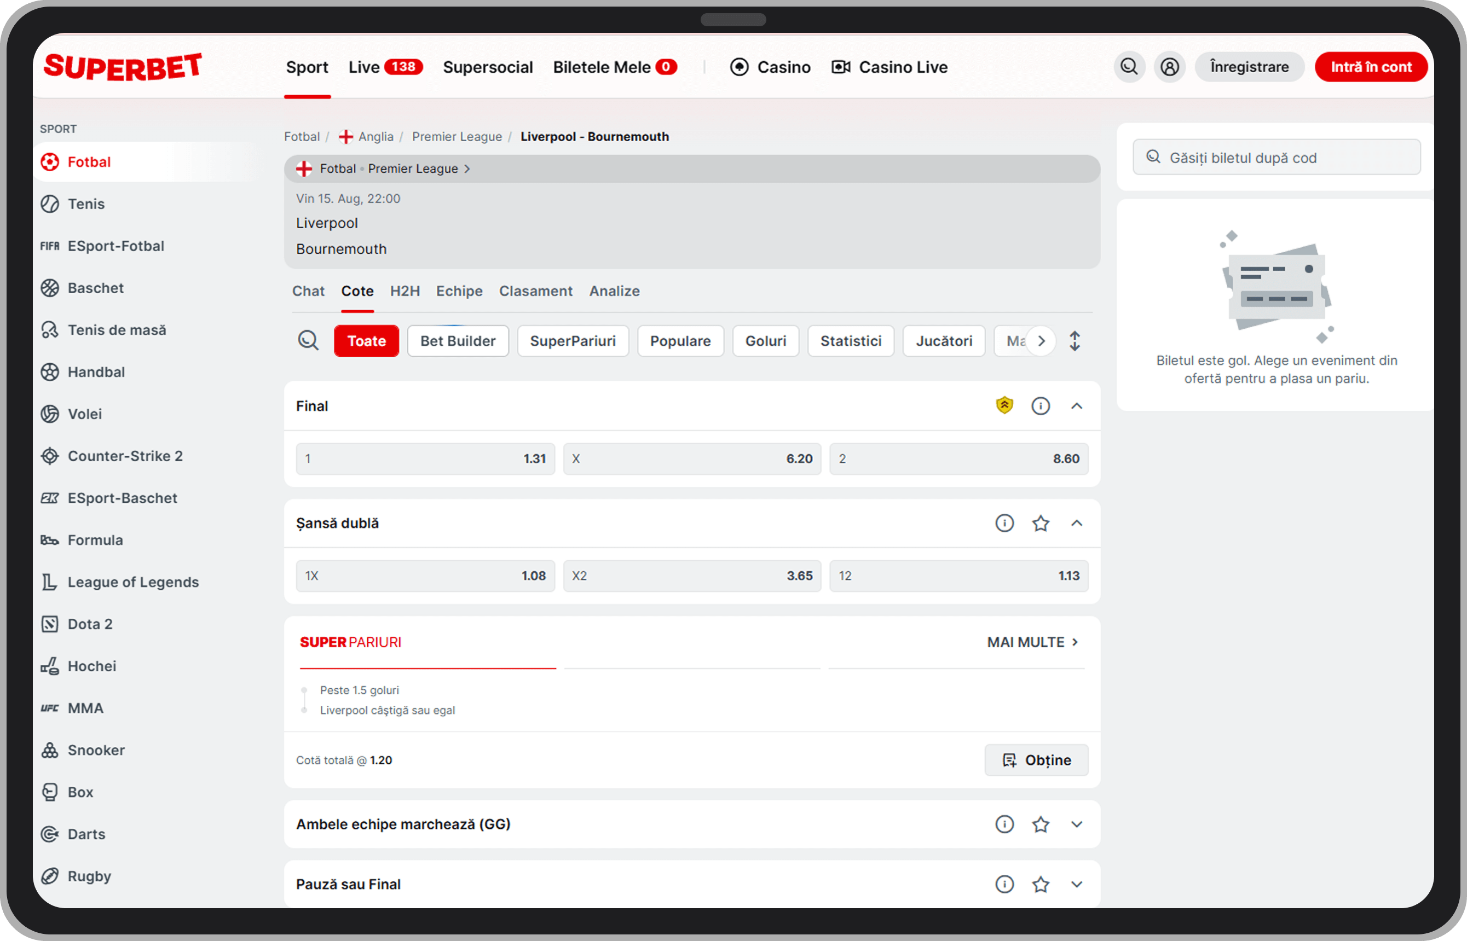Select double chance 12 at 1.13
This screenshot has height=941, width=1467.
click(958, 576)
